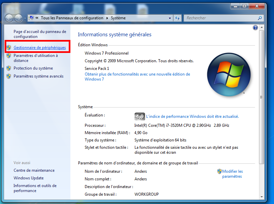Click the double-chevron breadcrumb overflow in address bar
274x204 pixels.
coord(37,18)
